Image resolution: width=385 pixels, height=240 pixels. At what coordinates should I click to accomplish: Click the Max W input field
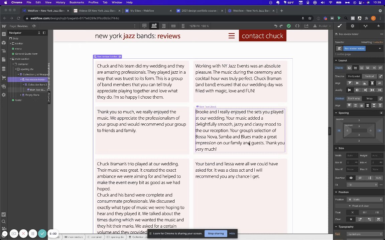(x=352, y=169)
